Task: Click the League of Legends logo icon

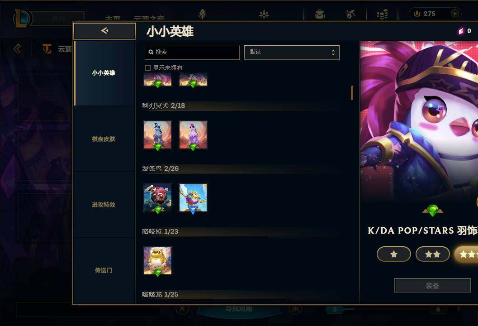Action: 21,18
